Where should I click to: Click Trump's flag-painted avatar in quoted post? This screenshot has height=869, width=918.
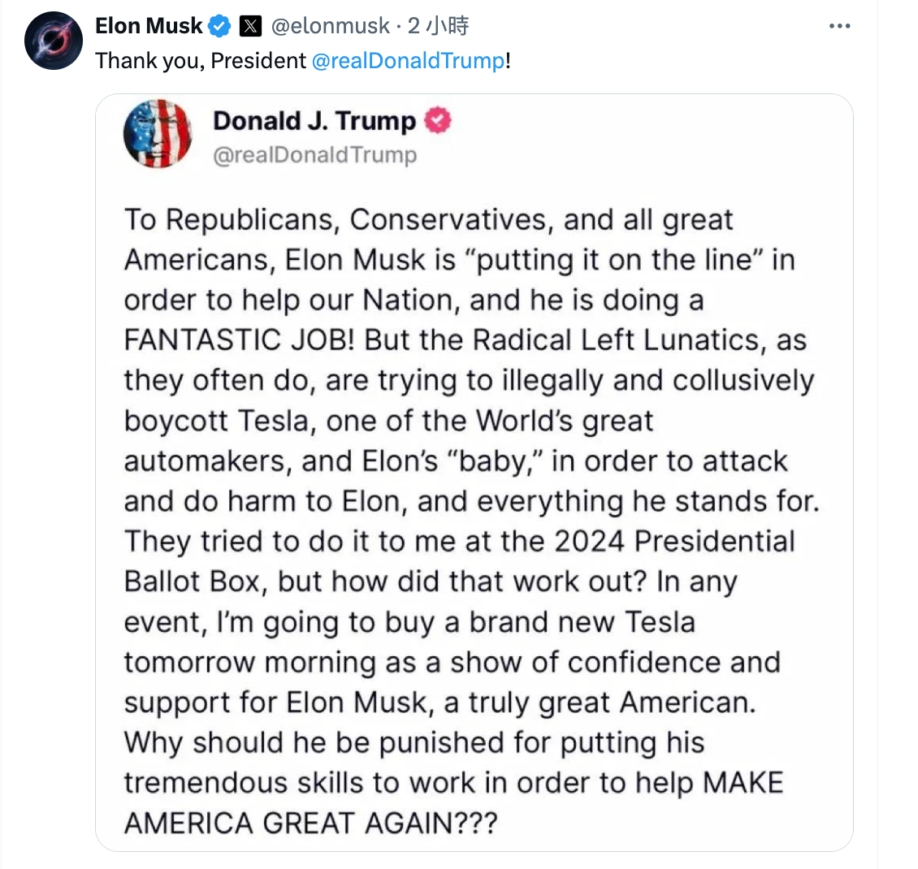click(x=158, y=133)
